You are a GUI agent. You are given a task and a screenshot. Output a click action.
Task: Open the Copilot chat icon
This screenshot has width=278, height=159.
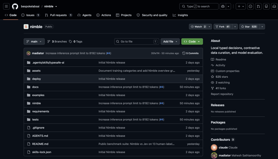point(223,6)
